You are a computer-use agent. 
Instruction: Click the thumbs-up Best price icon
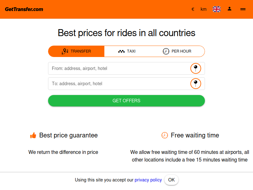[x=33, y=136]
